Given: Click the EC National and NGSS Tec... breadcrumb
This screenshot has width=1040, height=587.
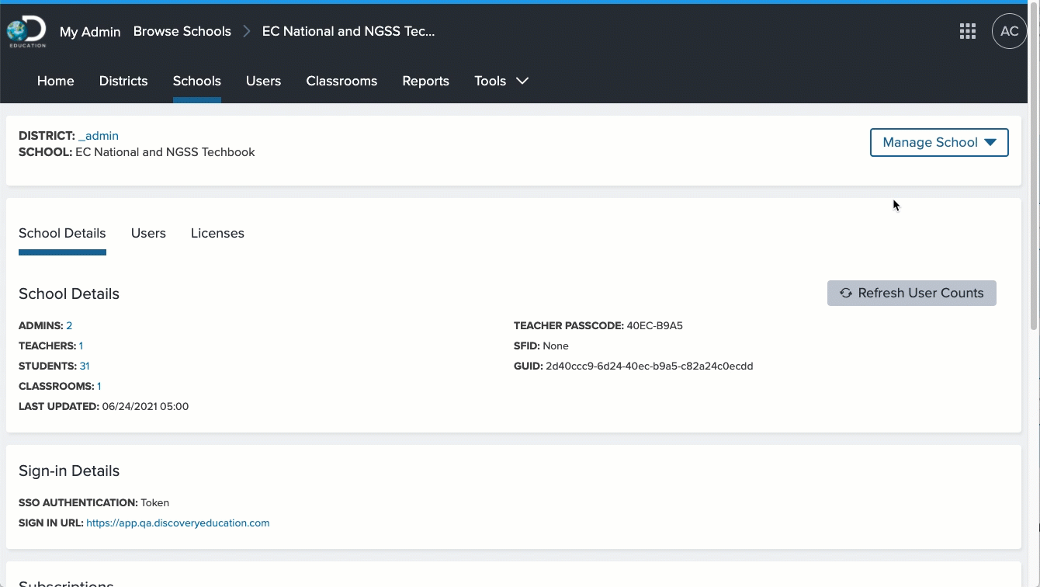Looking at the screenshot, I should (348, 31).
